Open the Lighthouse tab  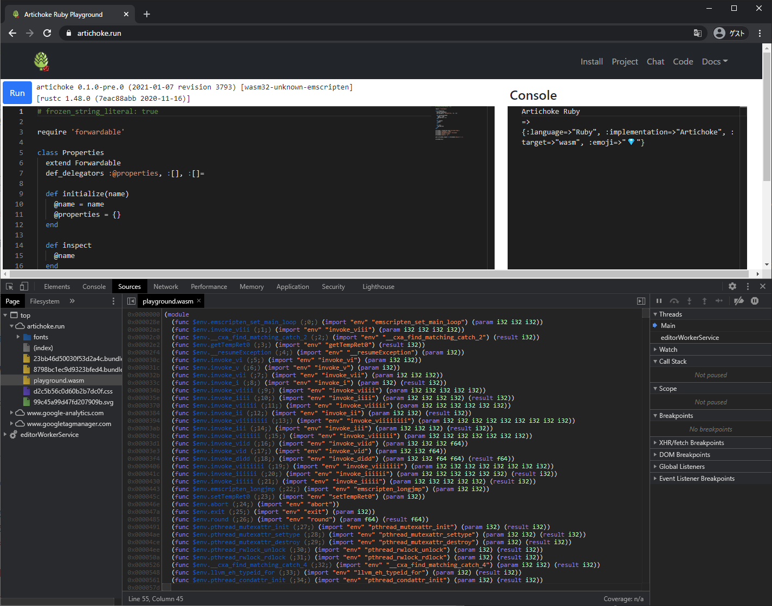click(378, 286)
